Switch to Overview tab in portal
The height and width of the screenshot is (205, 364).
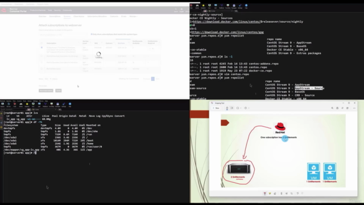click(x=42, y=17)
